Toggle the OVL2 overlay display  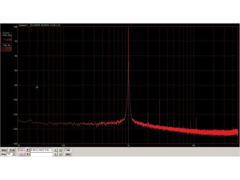click(x=22, y=154)
